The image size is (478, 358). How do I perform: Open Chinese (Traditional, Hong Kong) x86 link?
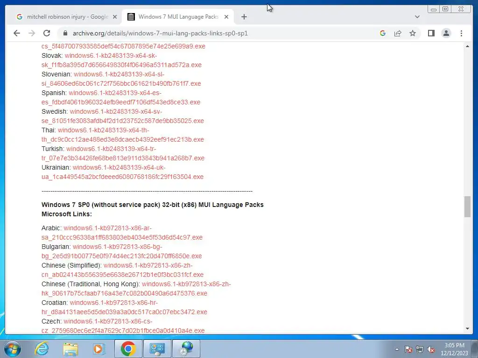click(136, 289)
